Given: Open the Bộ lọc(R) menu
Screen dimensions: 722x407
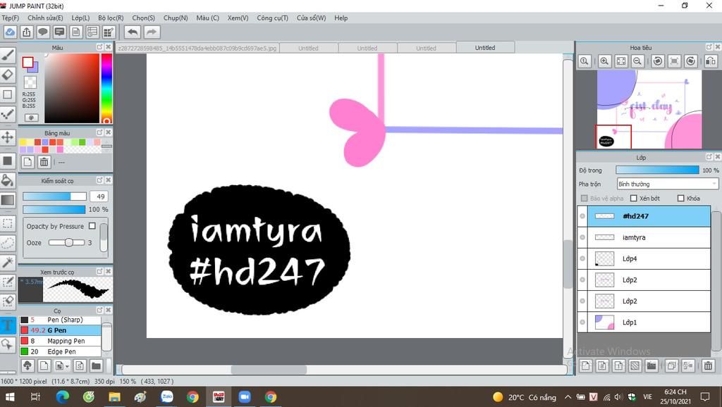Looking at the screenshot, I should pos(111,18).
